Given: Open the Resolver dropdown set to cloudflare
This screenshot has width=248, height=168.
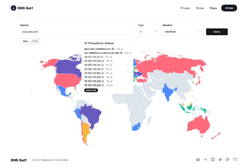Looking at the screenshot, I should click(183, 32).
